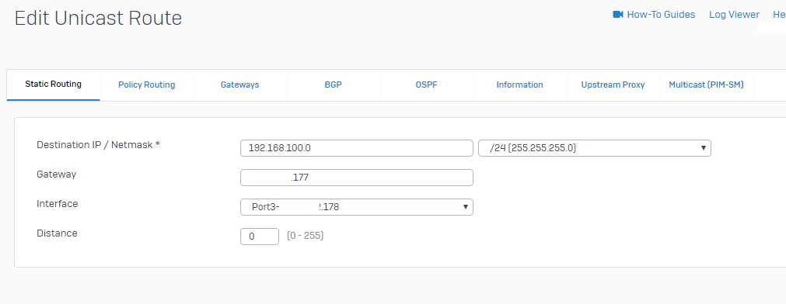The height and width of the screenshot is (304, 786).
Task: Switch to the Policy Routing tab
Action: pyautogui.click(x=146, y=85)
